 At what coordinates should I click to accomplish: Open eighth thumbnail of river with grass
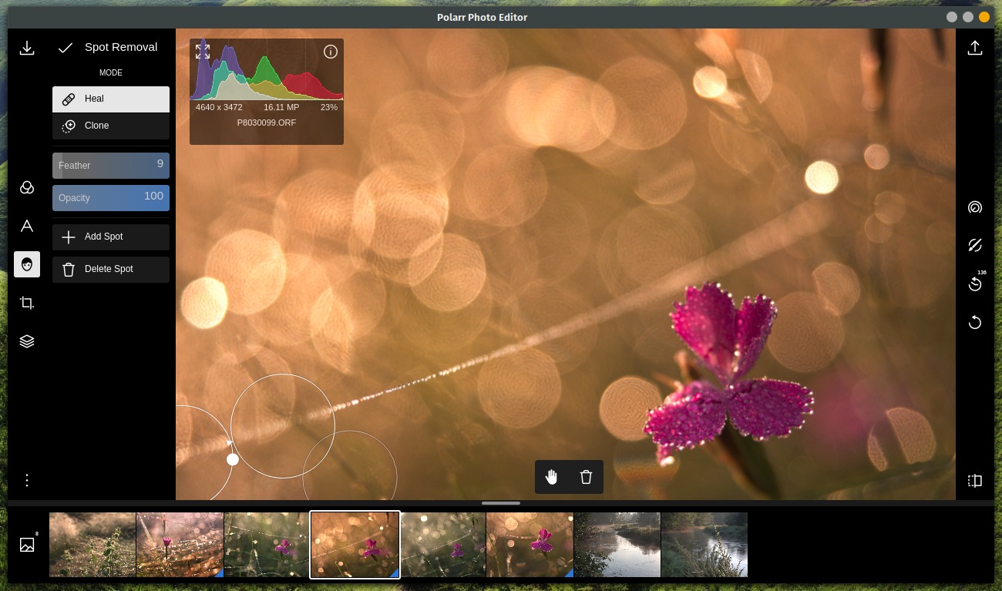point(704,545)
